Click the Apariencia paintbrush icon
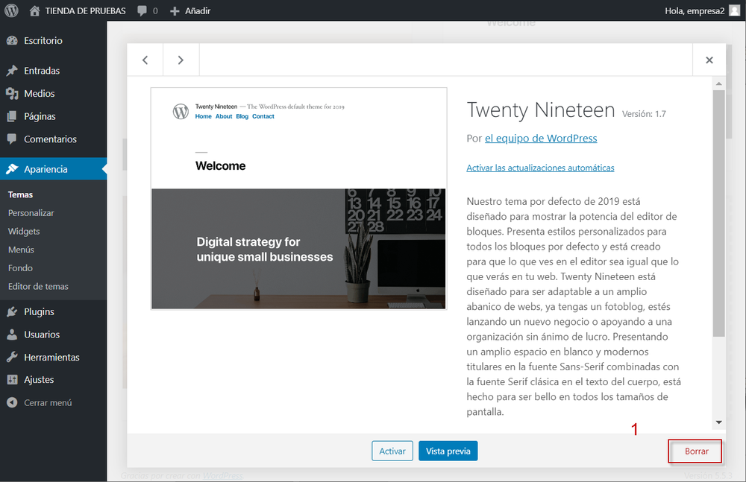The height and width of the screenshot is (482, 746). 13,169
